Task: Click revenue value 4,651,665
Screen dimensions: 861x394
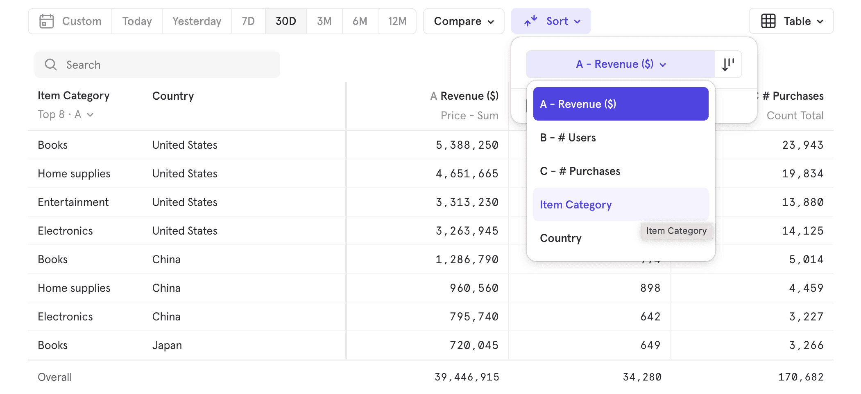Action: (x=467, y=174)
